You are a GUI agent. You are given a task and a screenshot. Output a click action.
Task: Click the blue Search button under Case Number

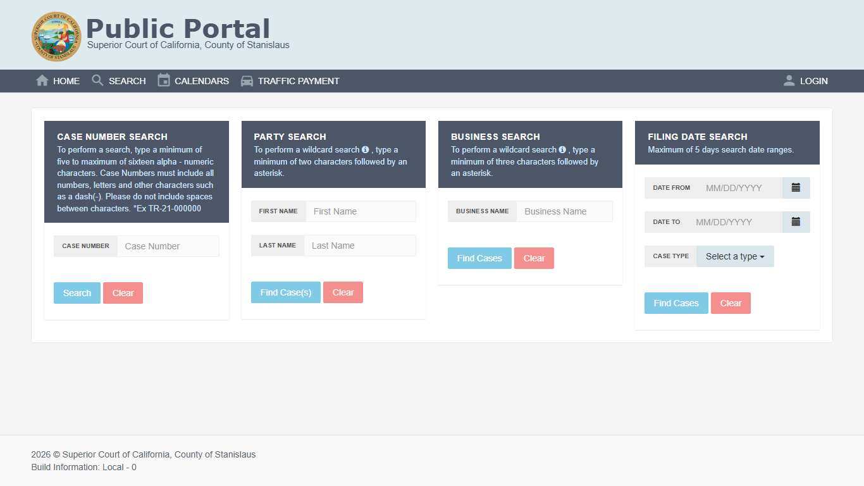77,293
